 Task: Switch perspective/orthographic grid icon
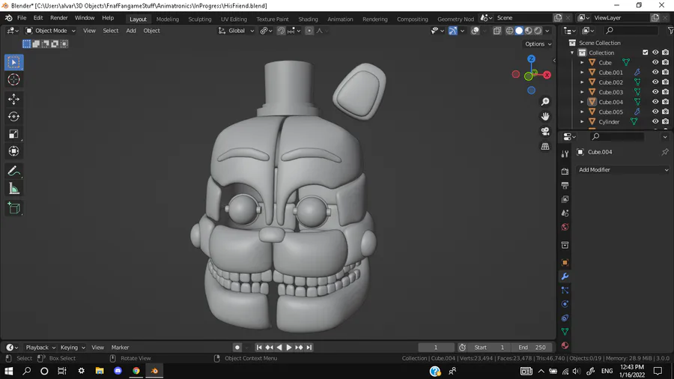tap(545, 147)
